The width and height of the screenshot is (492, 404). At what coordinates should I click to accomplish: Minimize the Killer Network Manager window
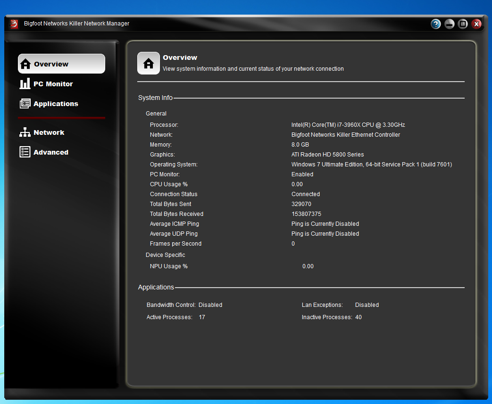click(450, 24)
